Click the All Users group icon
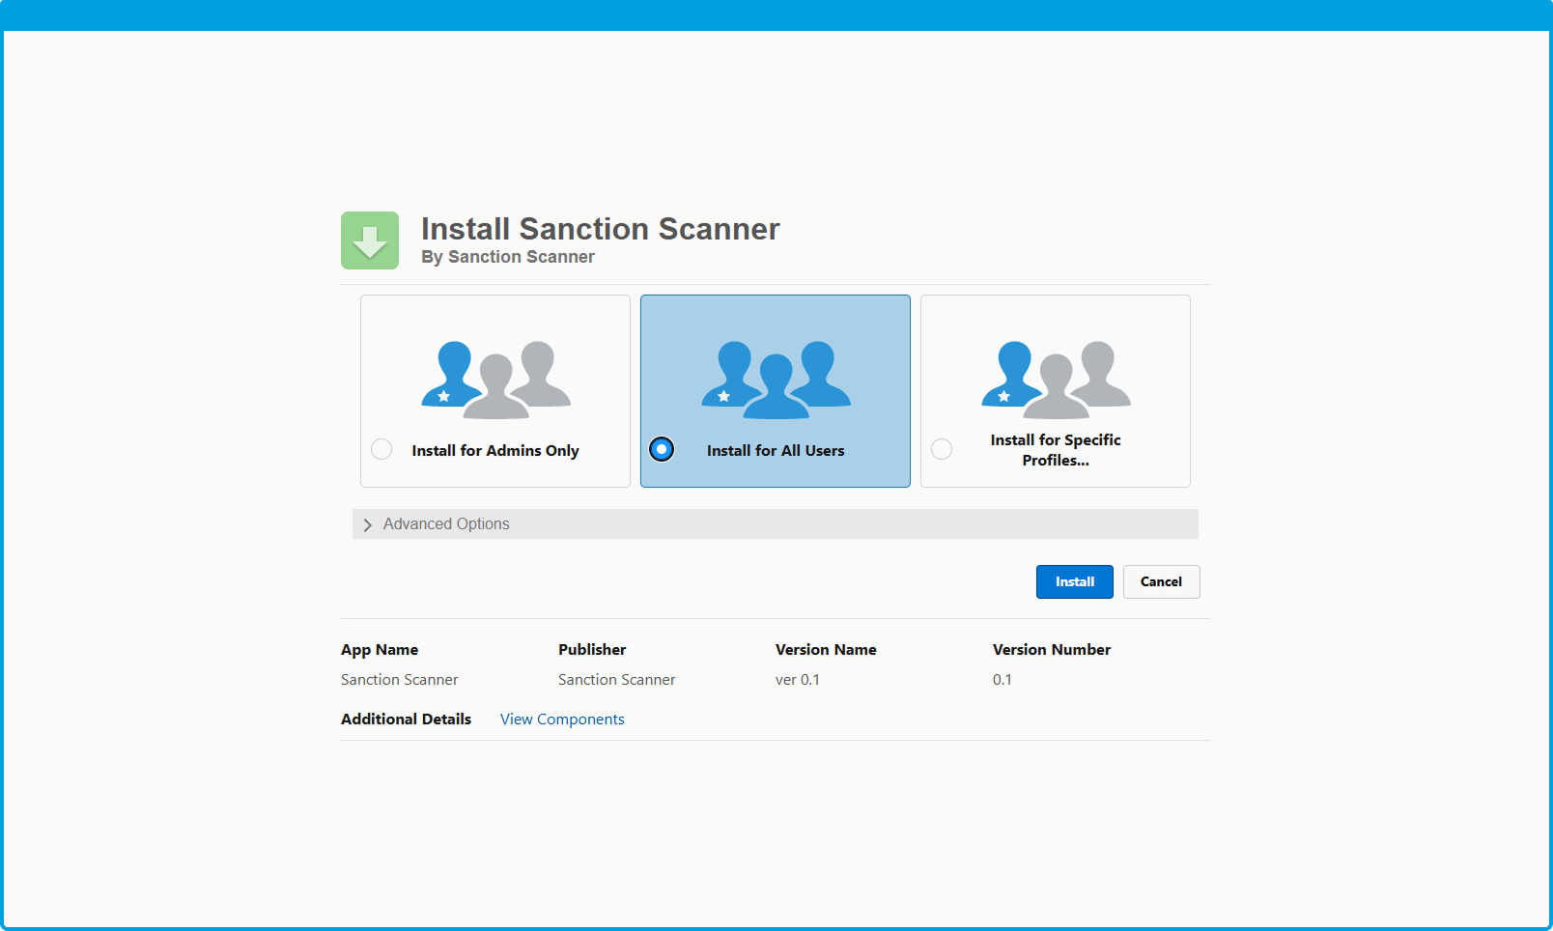The image size is (1553, 931). coord(776,380)
